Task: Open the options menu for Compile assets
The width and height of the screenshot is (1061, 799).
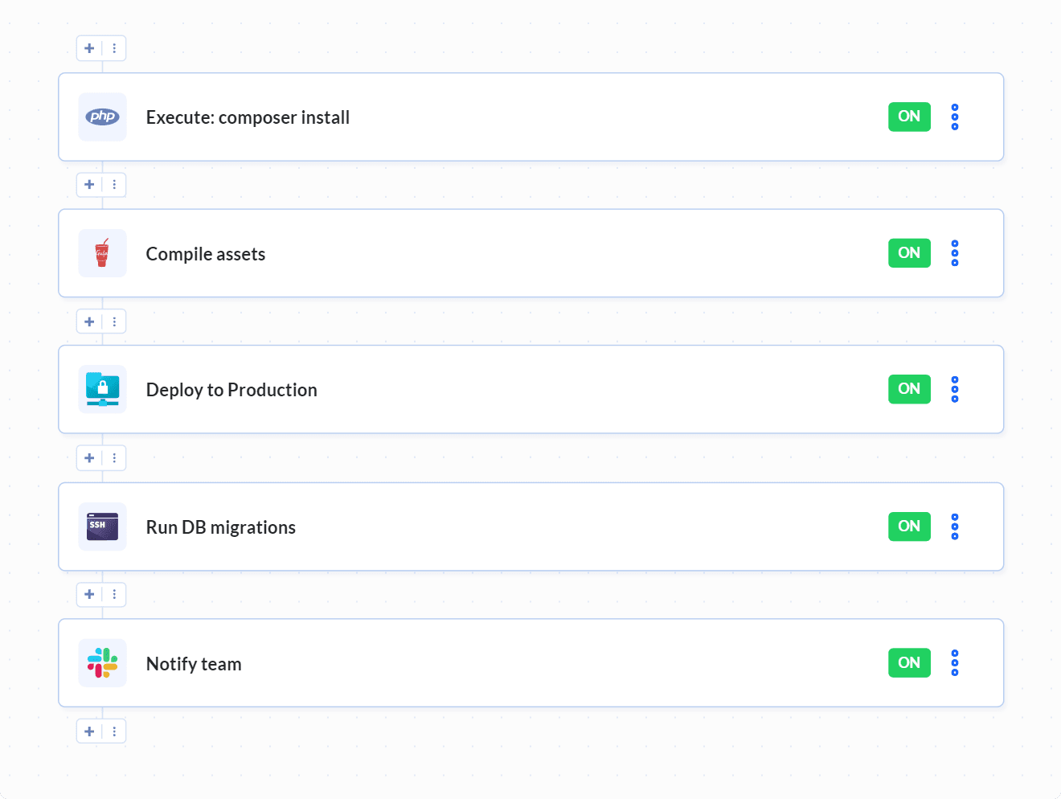Action: (x=954, y=252)
